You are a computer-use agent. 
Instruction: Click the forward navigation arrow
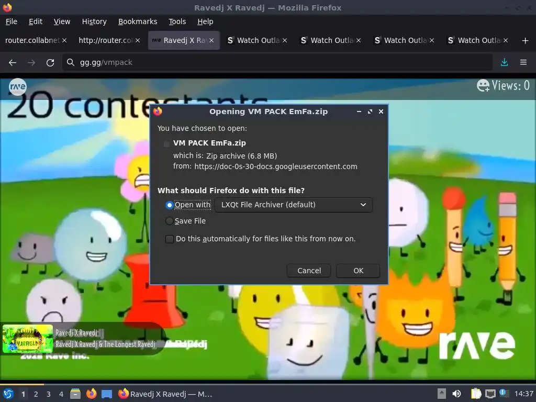[x=31, y=63]
